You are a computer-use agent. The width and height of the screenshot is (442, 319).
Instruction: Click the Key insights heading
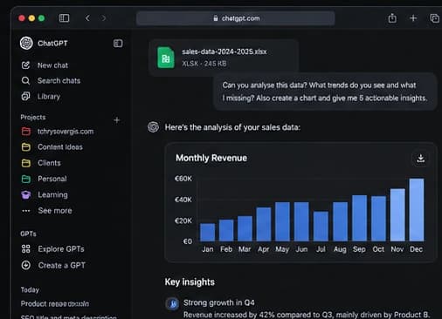click(x=190, y=282)
